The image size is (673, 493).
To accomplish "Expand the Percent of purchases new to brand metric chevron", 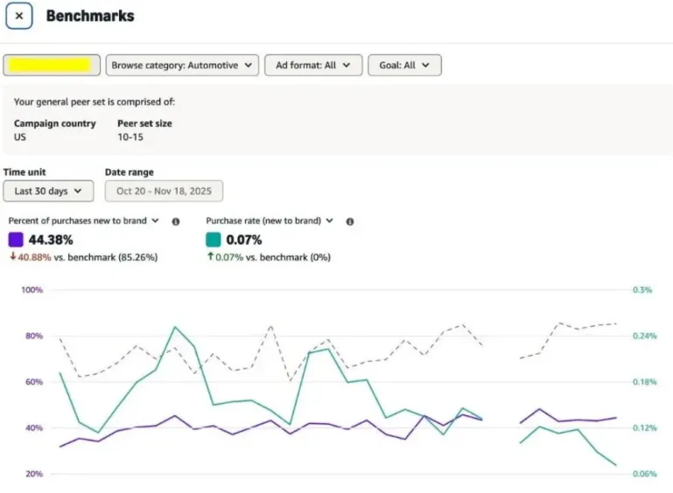I will point(155,221).
